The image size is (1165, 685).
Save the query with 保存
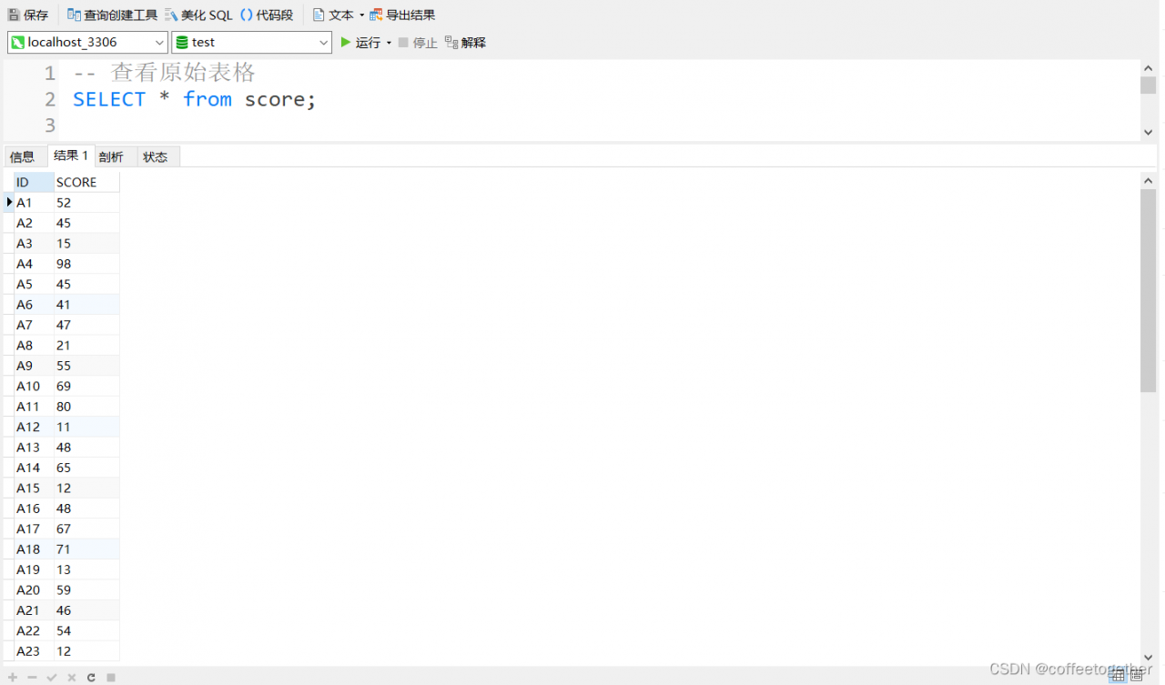28,15
